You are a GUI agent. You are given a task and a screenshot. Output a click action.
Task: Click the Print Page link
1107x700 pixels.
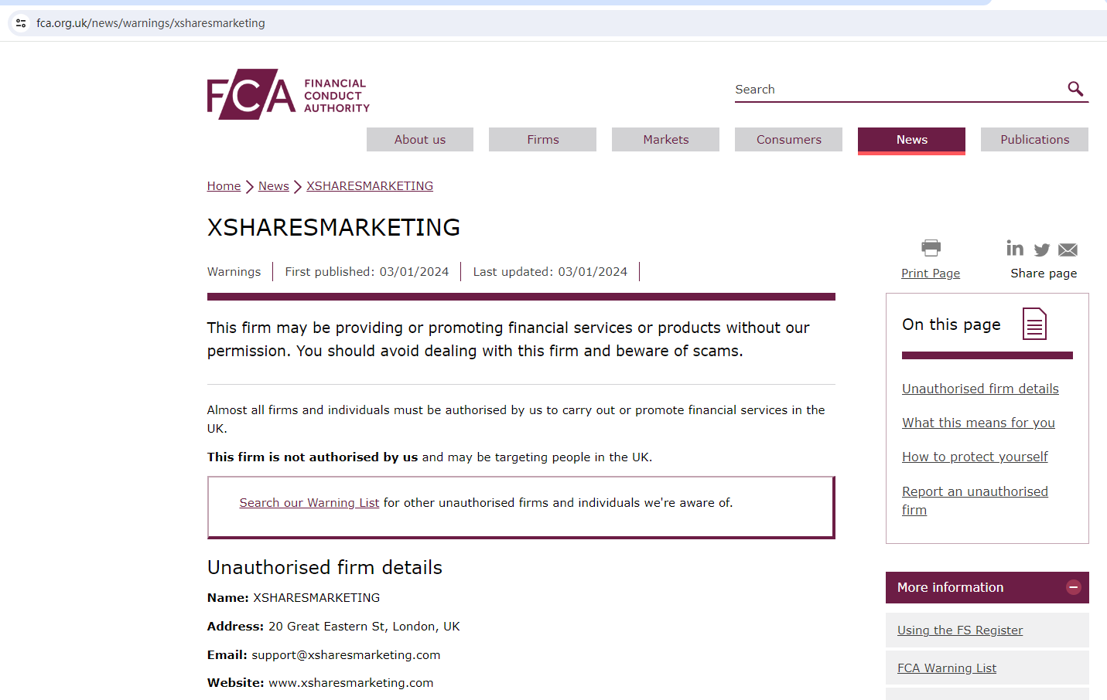click(930, 274)
